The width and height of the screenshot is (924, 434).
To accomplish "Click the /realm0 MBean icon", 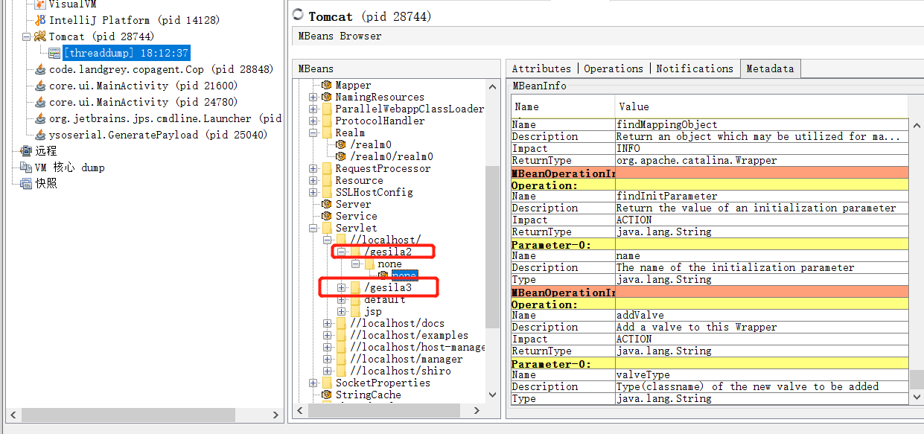I will coord(341,144).
